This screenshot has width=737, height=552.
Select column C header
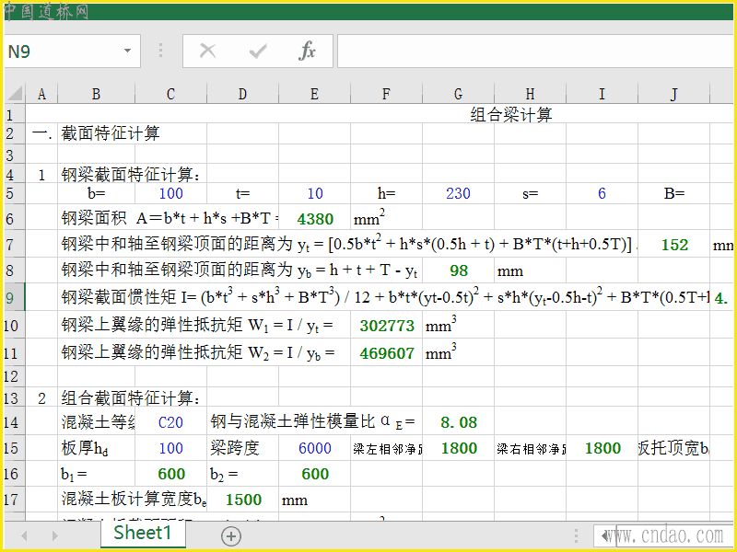[170, 94]
